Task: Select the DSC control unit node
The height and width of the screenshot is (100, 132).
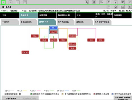Action: pos(91,40)
